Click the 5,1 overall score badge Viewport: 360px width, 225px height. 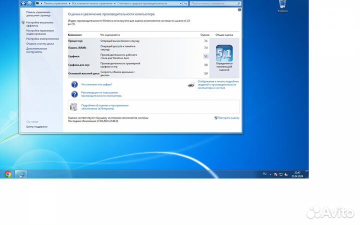pyautogui.click(x=224, y=53)
